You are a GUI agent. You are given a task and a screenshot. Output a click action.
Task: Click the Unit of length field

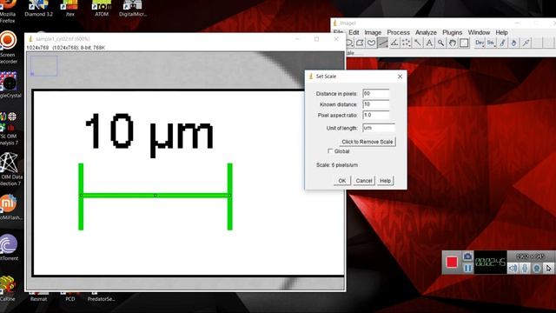[379, 128]
